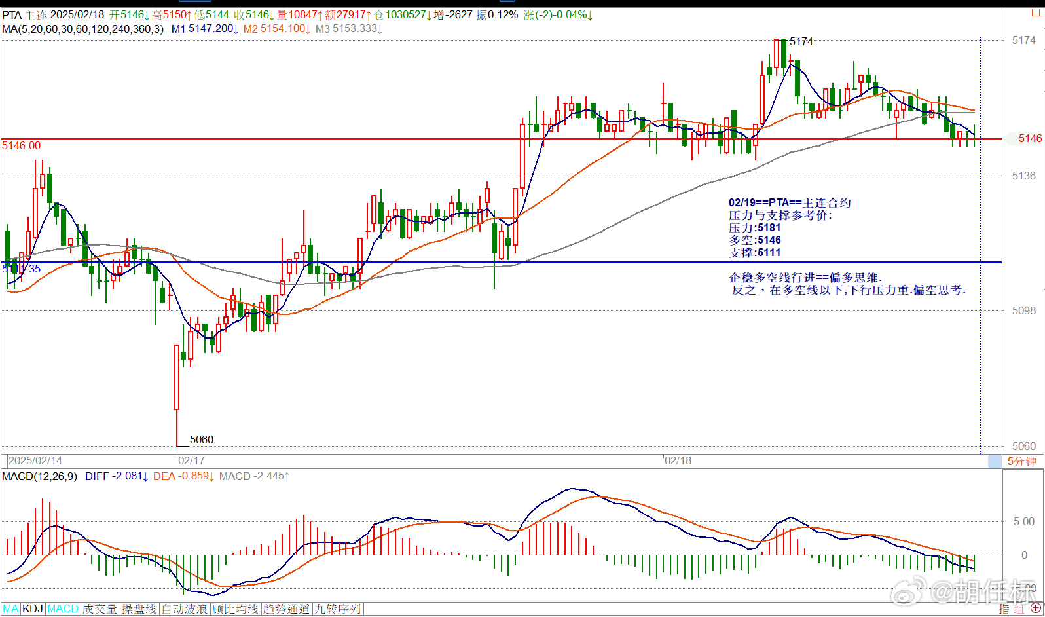The height and width of the screenshot is (617, 1045).
Task: Click the DEA -0.859 value
Action: [x=184, y=476]
